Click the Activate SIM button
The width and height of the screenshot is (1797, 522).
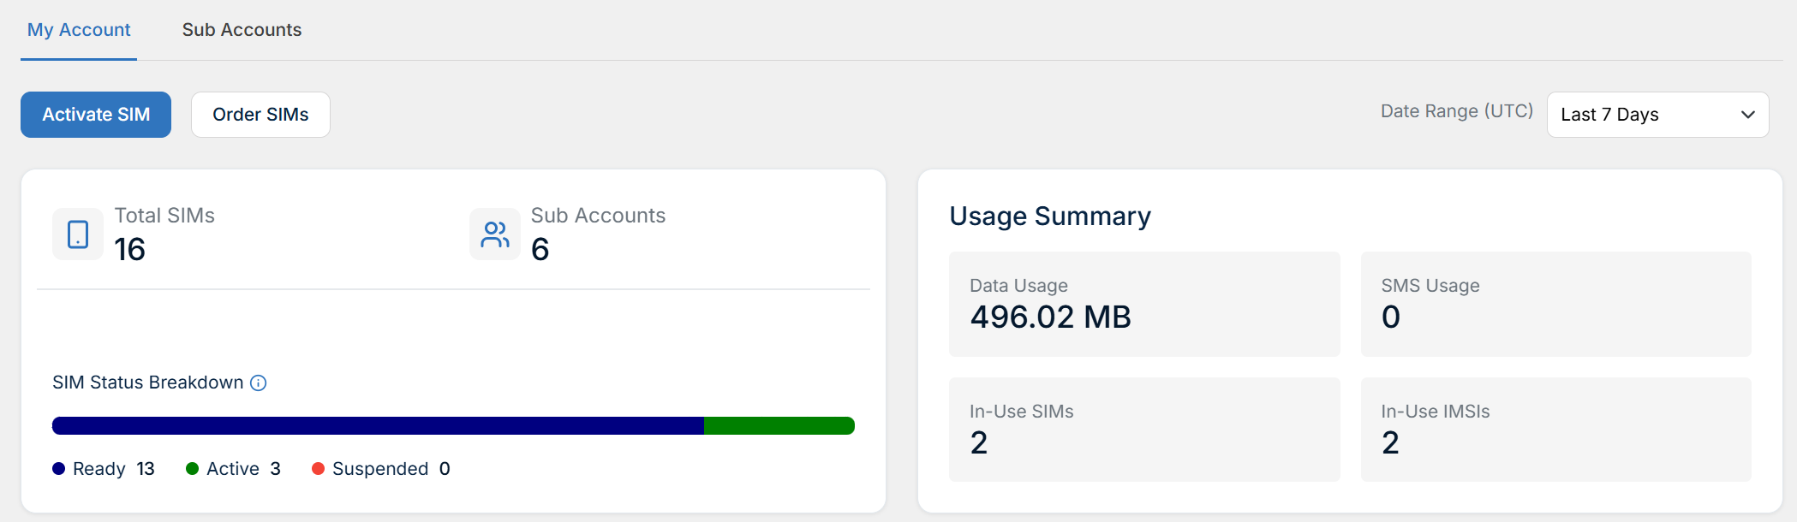(96, 115)
